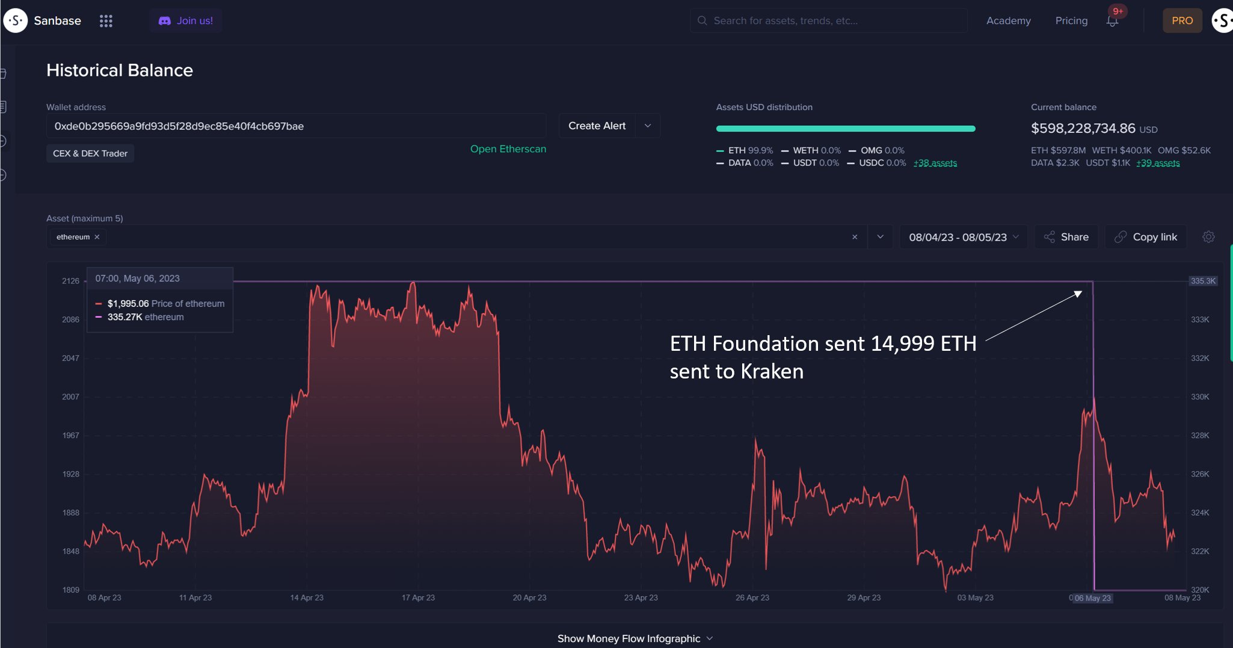Click the search magnifier icon
Image resolution: width=1233 pixels, height=648 pixels.
click(702, 20)
